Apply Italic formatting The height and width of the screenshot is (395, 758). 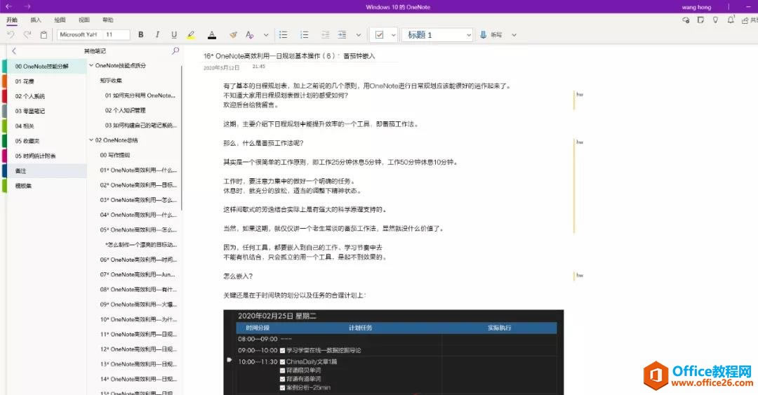point(157,35)
